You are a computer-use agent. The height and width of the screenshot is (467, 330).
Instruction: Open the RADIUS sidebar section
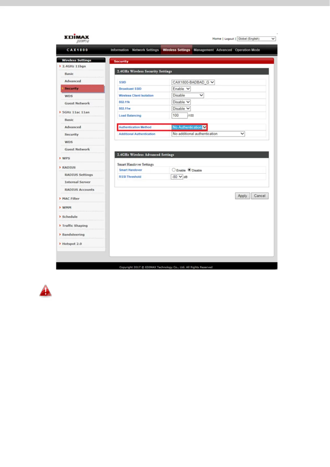pyautogui.click(x=69, y=167)
